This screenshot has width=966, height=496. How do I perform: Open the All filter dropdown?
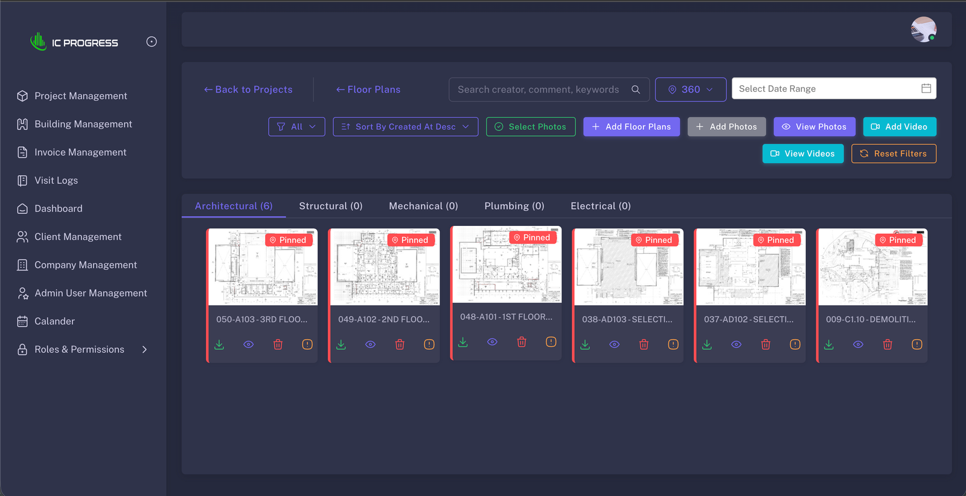coord(296,127)
